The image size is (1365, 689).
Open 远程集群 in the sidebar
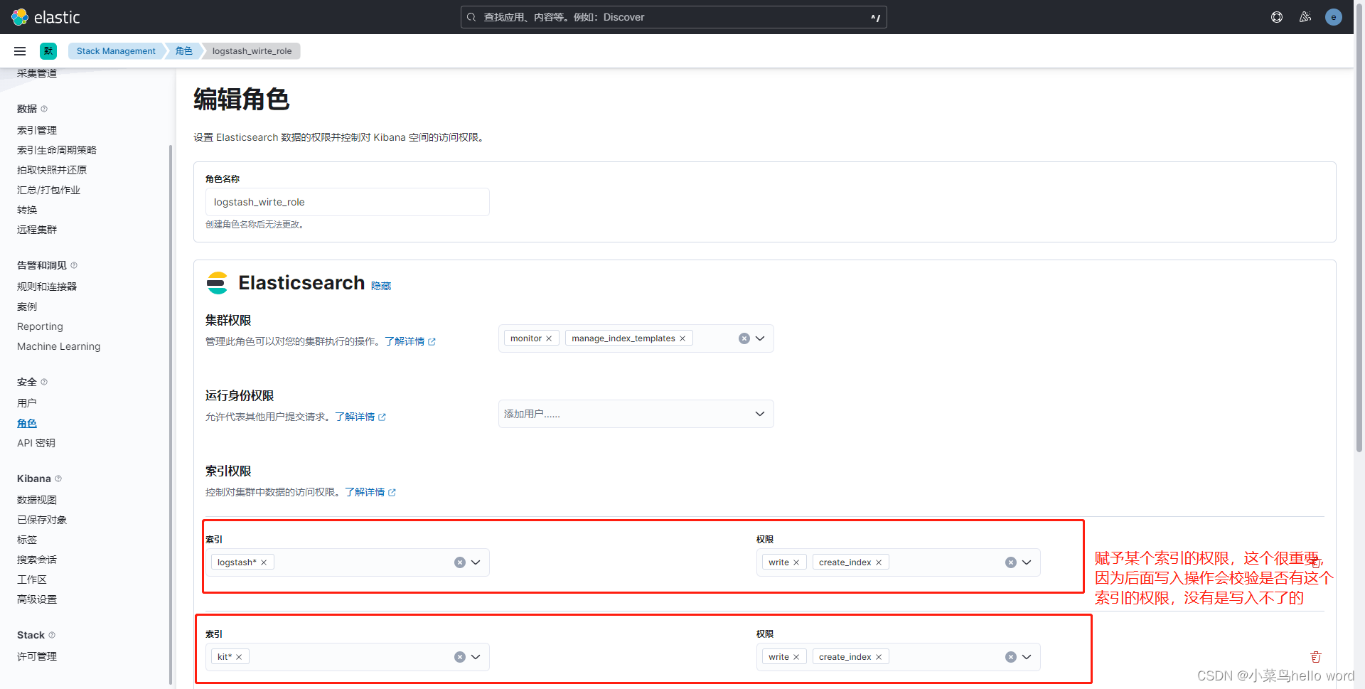(x=37, y=230)
